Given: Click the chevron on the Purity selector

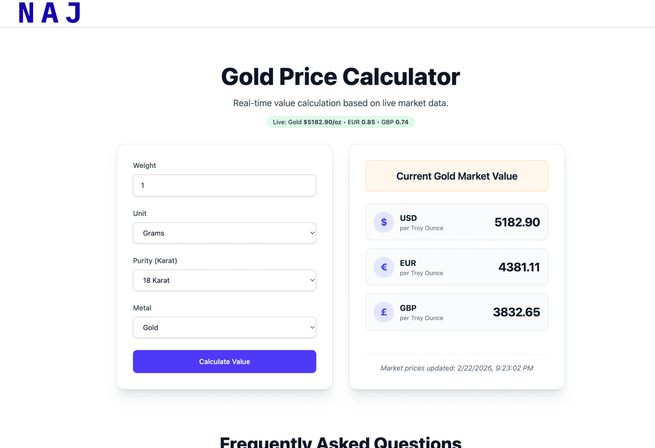Looking at the screenshot, I should click(312, 280).
